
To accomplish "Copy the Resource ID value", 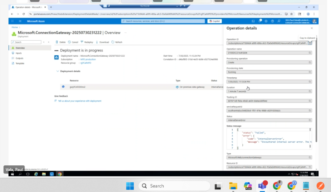I will tap(310, 167).
